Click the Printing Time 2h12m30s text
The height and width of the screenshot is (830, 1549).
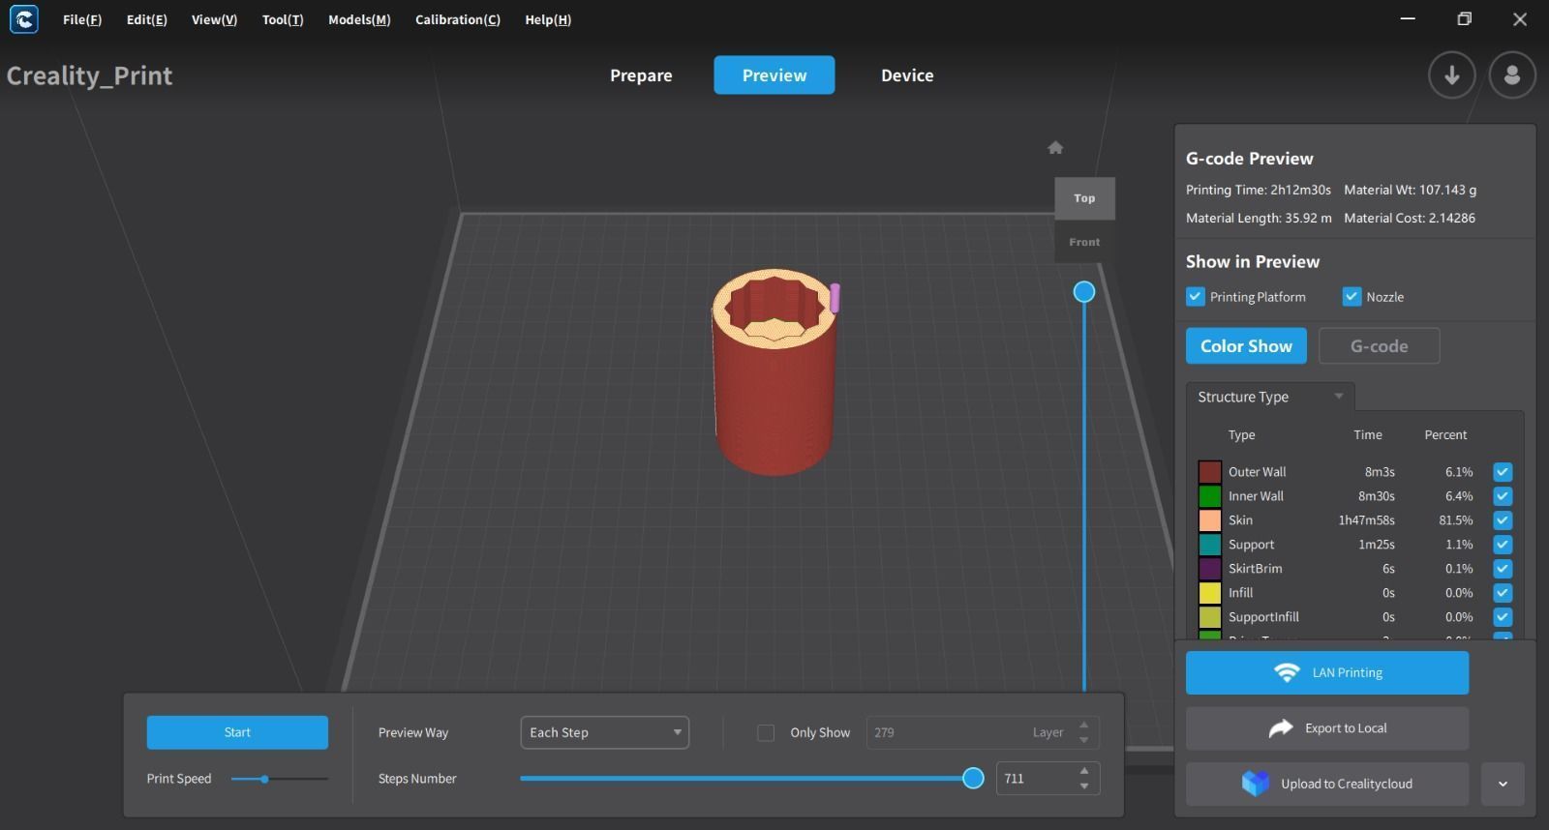coord(1259,190)
